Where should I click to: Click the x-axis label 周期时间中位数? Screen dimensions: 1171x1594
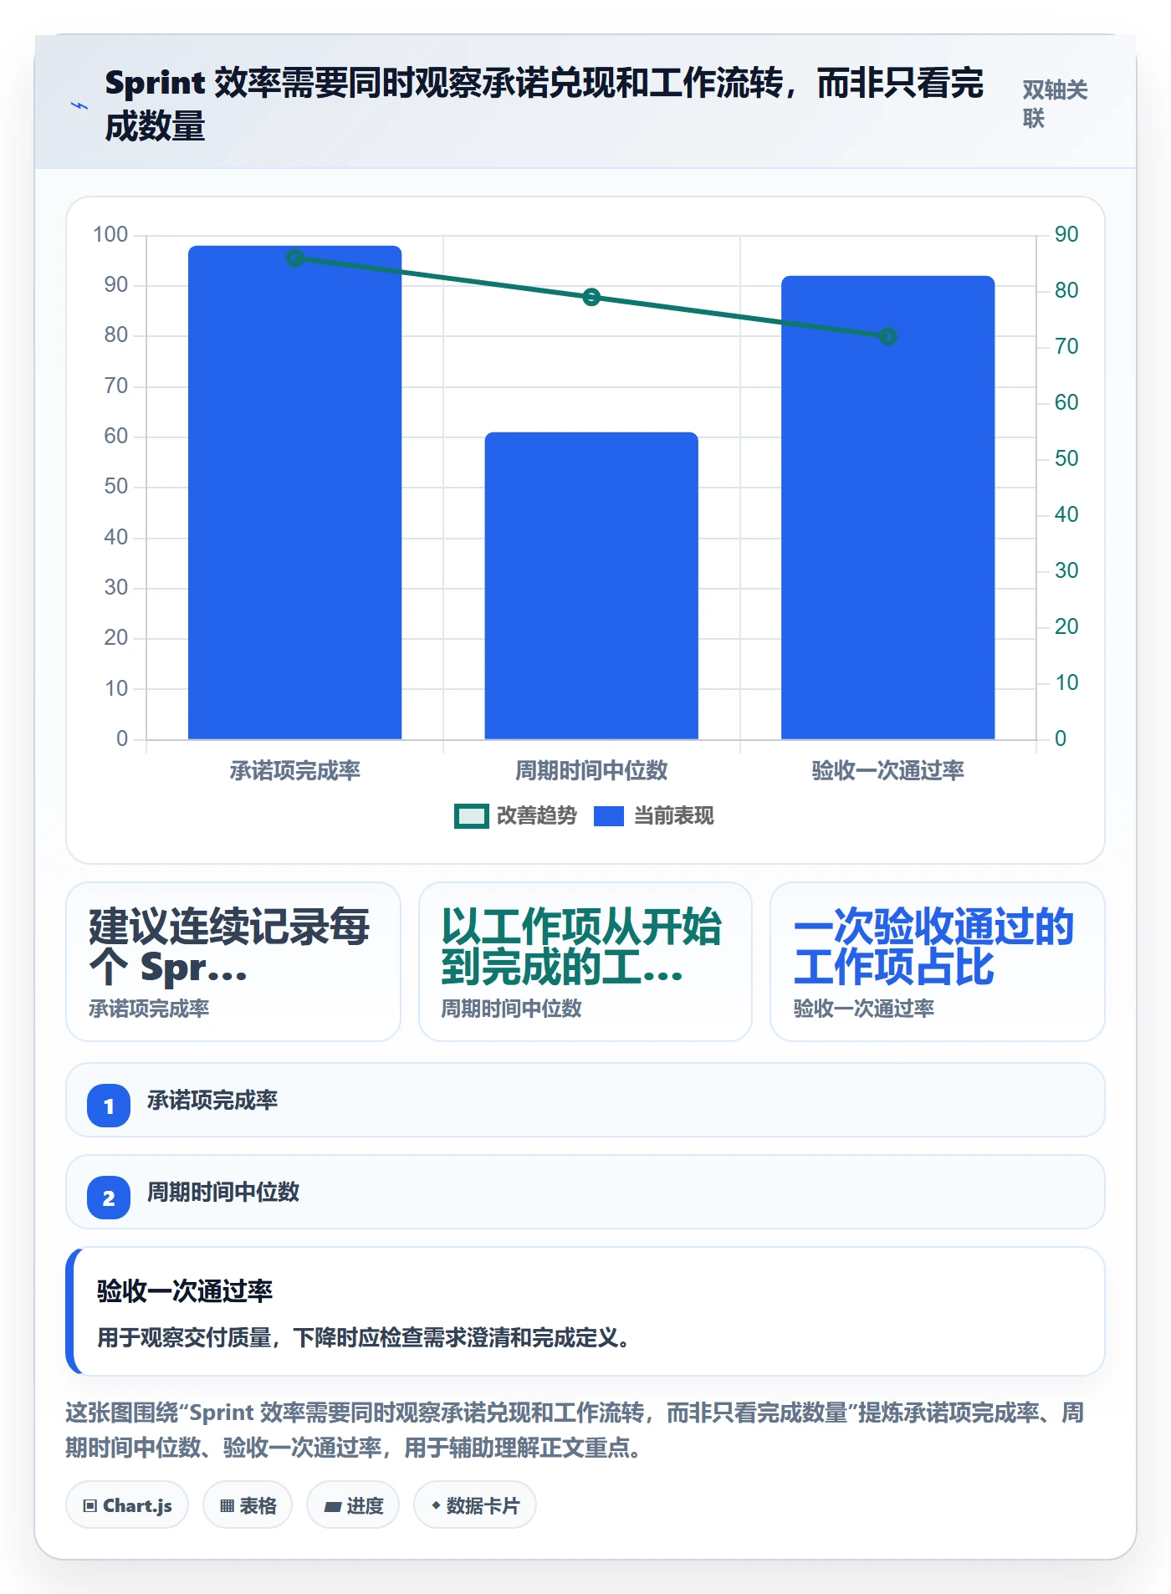tap(591, 770)
